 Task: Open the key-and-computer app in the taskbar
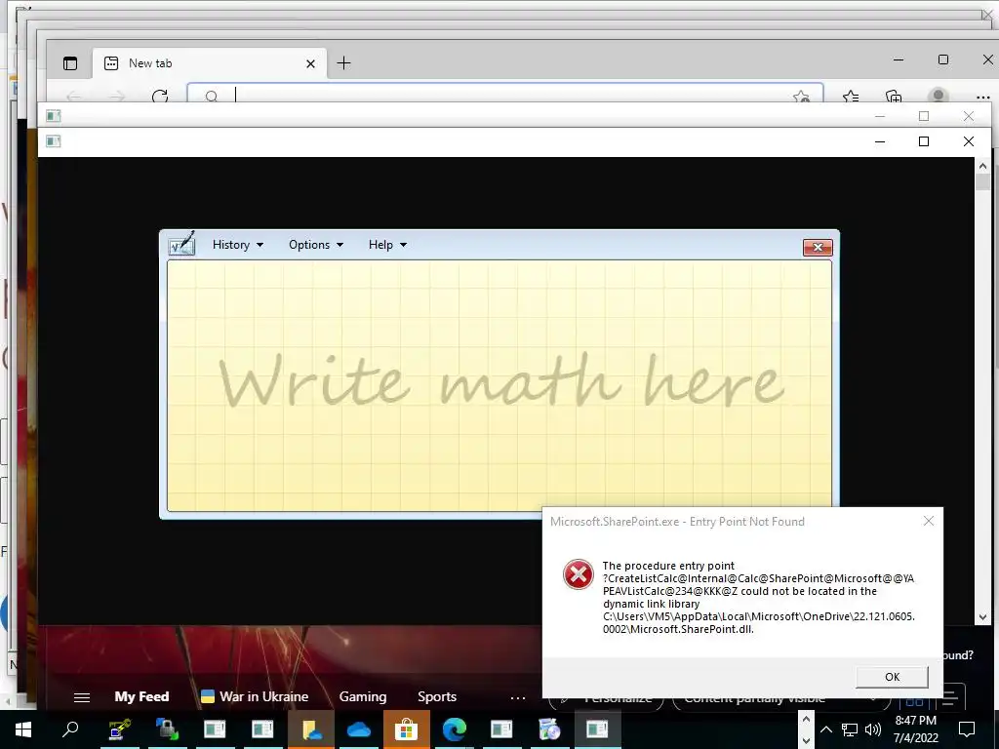coord(119,729)
